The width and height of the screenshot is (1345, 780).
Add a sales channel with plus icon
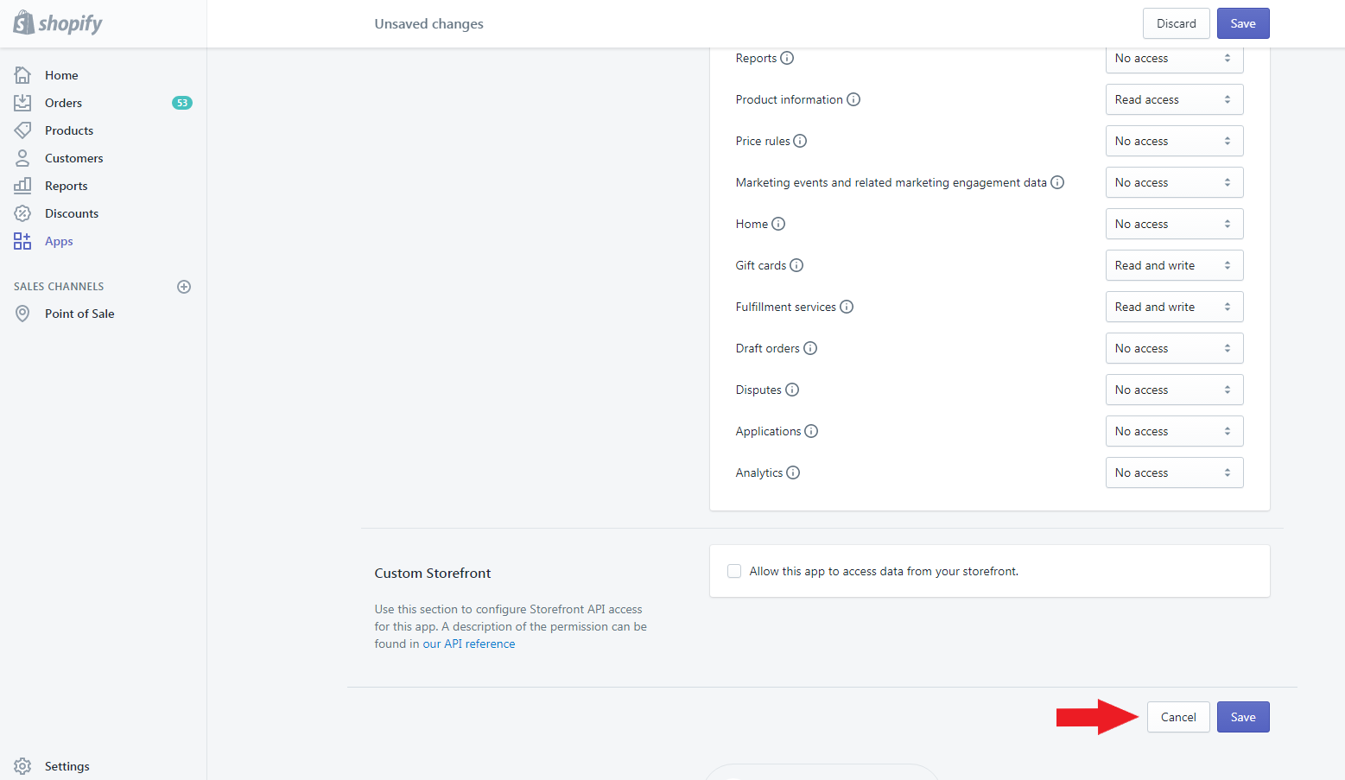184,287
